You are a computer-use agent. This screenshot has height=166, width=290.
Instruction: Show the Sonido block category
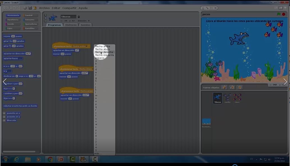13,24
